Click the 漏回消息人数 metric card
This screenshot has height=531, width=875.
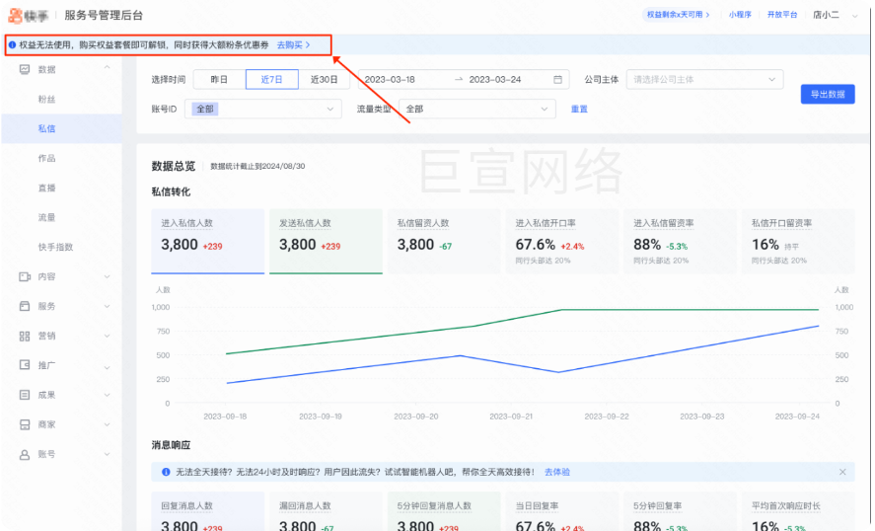(326, 512)
